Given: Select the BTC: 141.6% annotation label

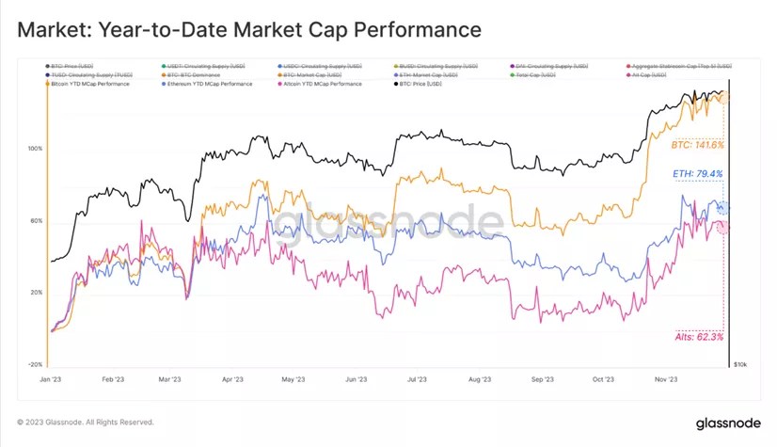Looking at the screenshot, I should coord(697,145).
